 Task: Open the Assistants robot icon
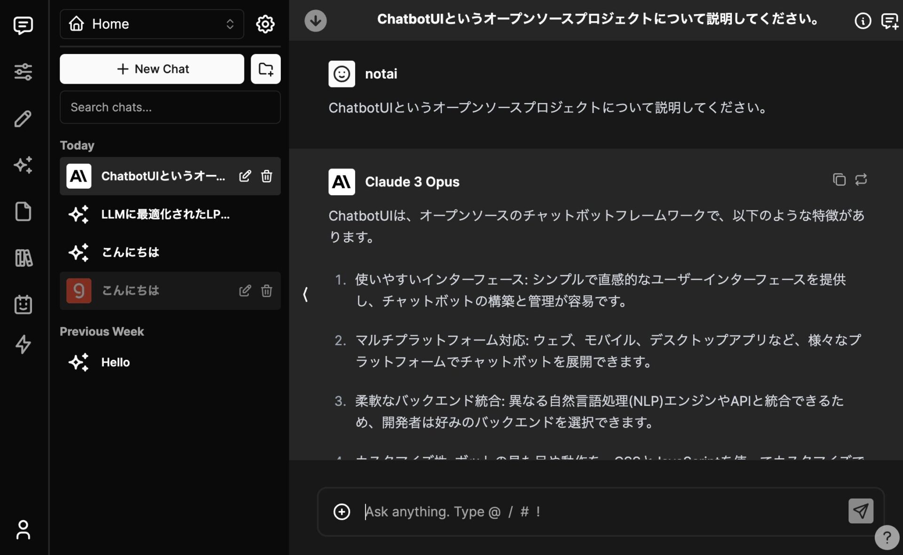[23, 304]
